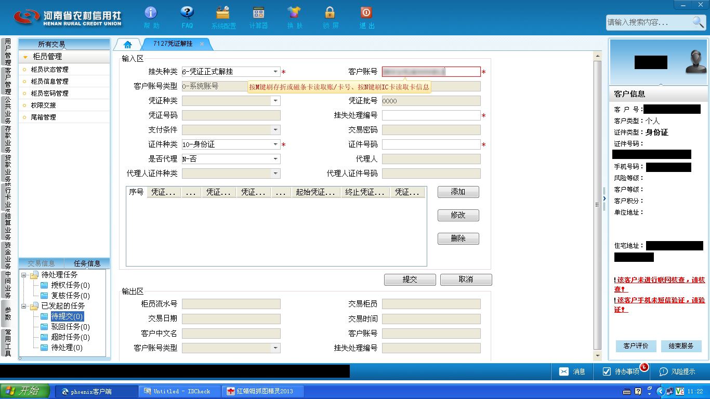Switch to the 交易信息 tab
The height and width of the screenshot is (399, 710).
[x=41, y=263]
